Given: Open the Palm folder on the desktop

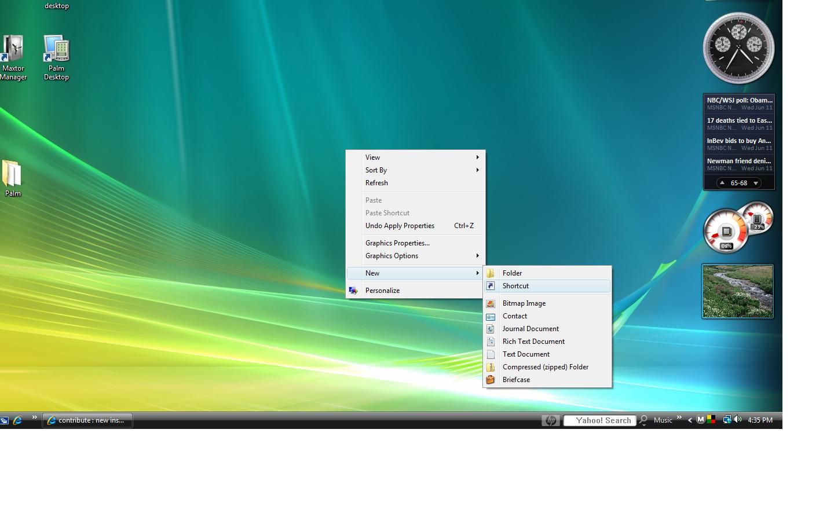Looking at the screenshot, I should click(x=12, y=177).
